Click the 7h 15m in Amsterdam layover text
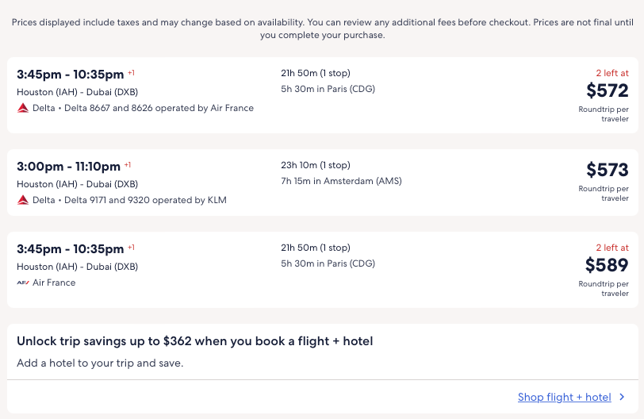 341,181
